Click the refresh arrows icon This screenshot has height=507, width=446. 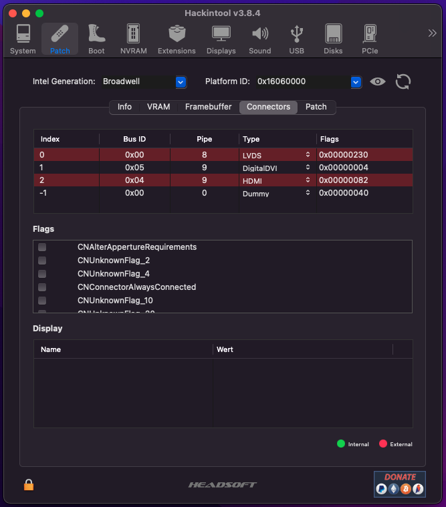coord(403,81)
